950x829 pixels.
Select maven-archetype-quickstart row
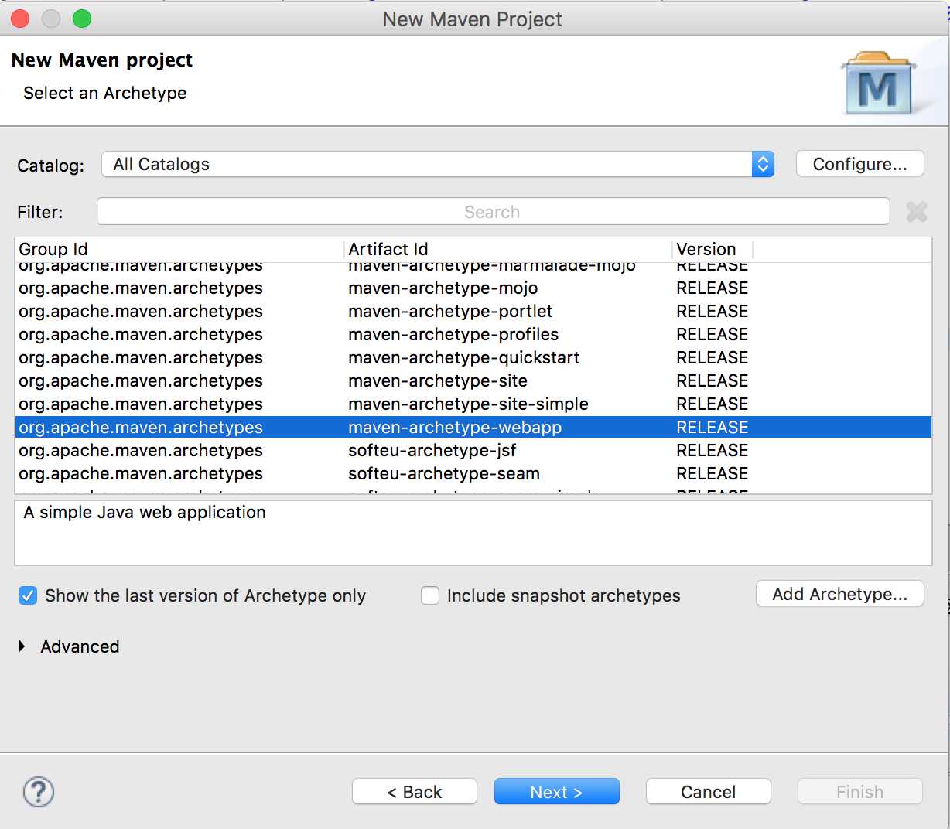click(473, 357)
